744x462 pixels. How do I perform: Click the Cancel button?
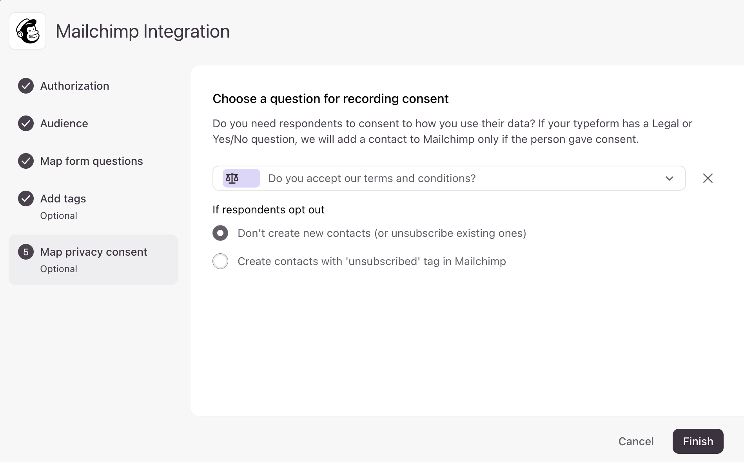click(636, 441)
